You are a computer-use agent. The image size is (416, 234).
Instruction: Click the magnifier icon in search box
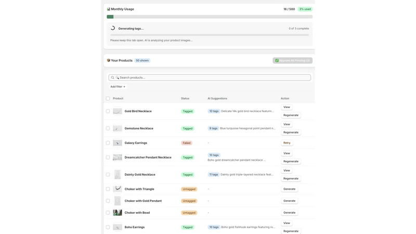pos(112,77)
